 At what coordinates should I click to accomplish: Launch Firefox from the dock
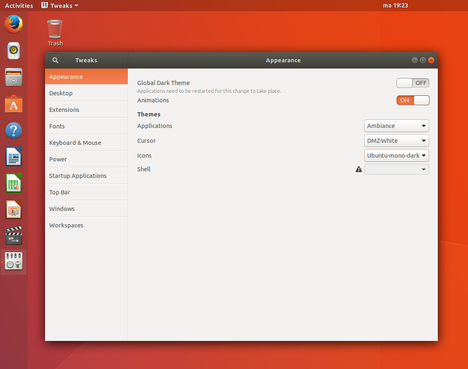(x=14, y=24)
